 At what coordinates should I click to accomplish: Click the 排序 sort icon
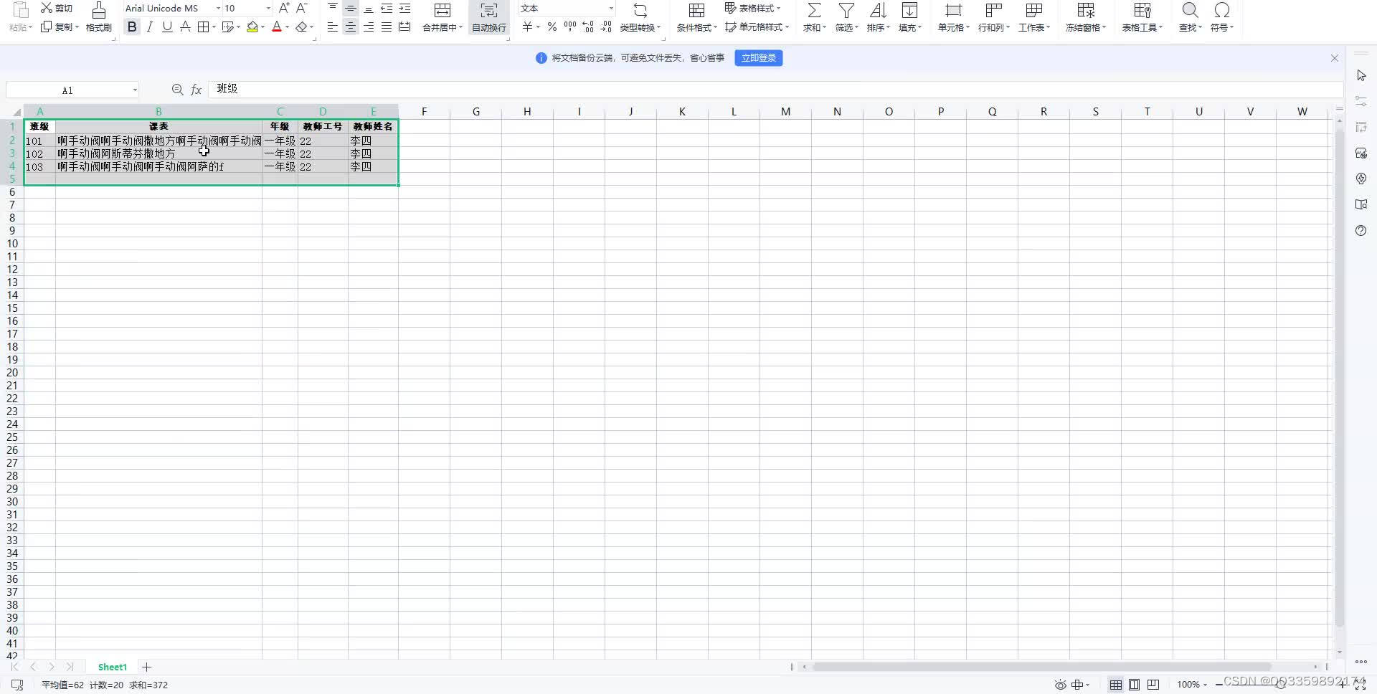(x=878, y=10)
